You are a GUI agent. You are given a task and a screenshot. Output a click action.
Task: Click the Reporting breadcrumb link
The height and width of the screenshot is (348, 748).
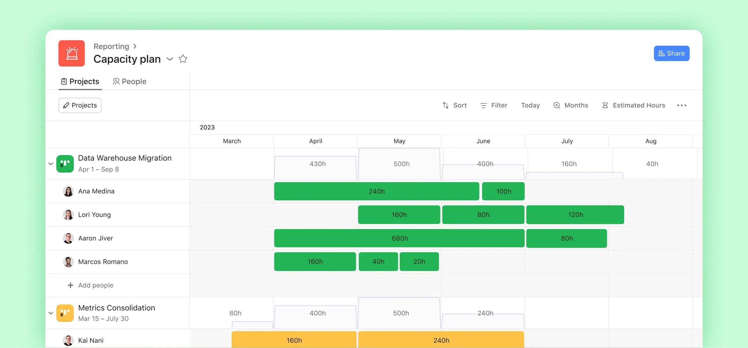pos(111,46)
